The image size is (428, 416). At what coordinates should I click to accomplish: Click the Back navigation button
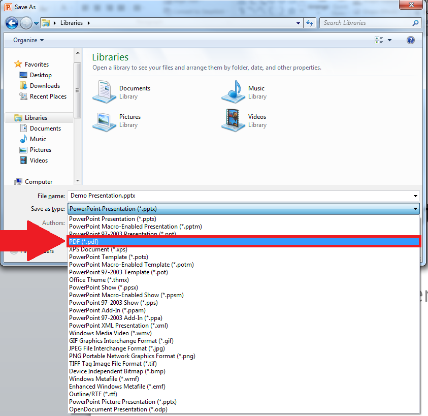(12, 23)
